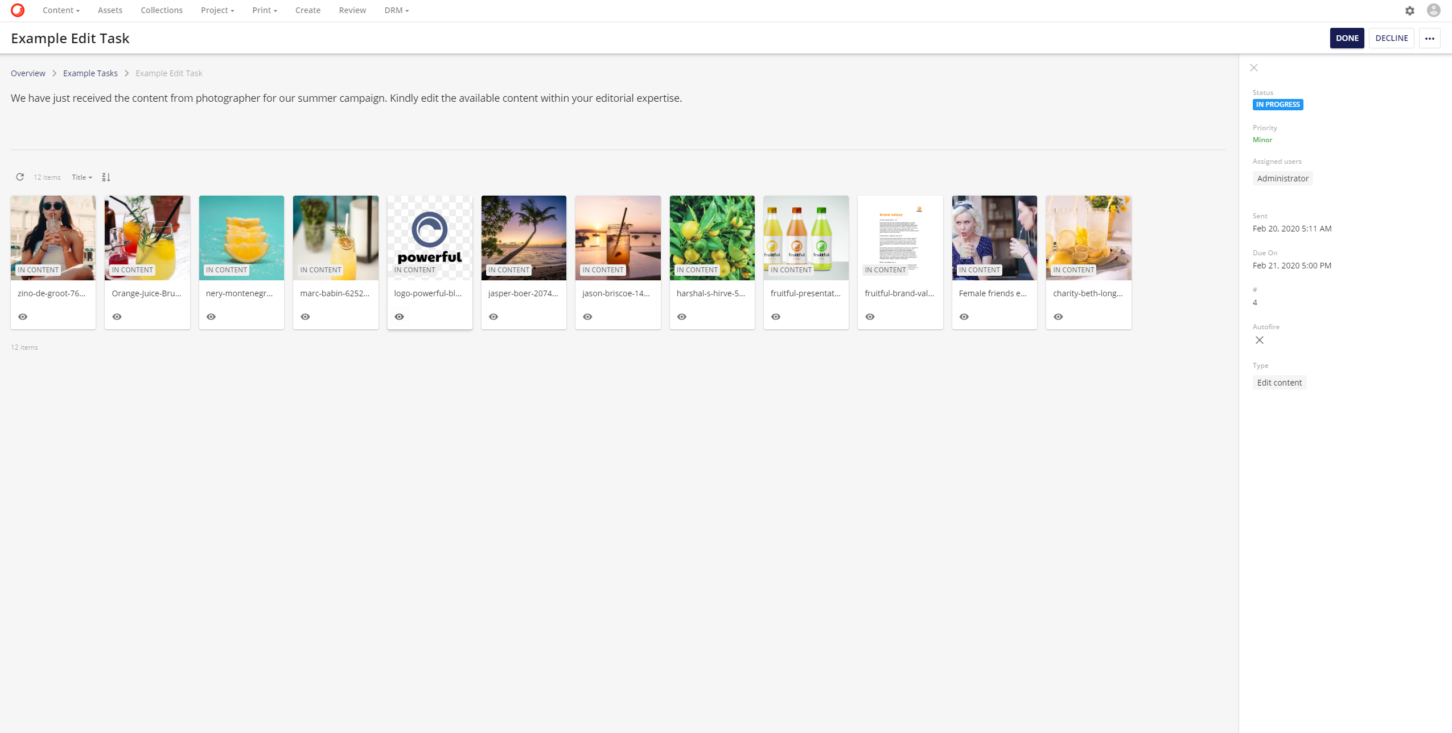Refresh the list of task items
The height and width of the screenshot is (733, 1452).
coord(20,177)
